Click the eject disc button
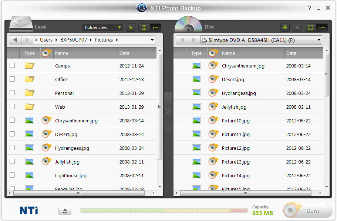Screen dimensions: 337x221 (x=65, y=211)
